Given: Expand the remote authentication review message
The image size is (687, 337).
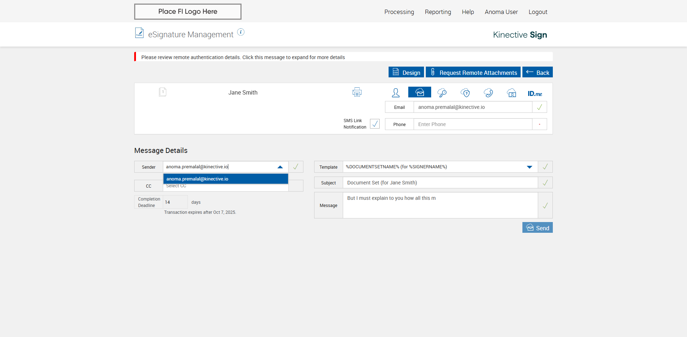Looking at the screenshot, I should tap(243, 57).
